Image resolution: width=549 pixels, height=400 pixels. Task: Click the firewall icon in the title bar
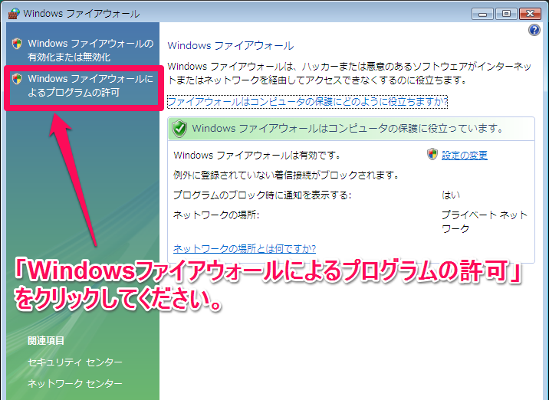(x=14, y=14)
